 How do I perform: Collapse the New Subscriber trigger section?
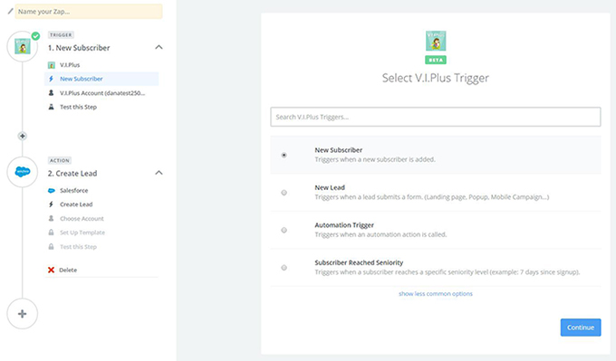(159, 47)
